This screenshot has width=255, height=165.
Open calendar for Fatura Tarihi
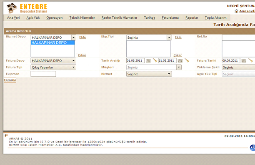click(244, 61)
